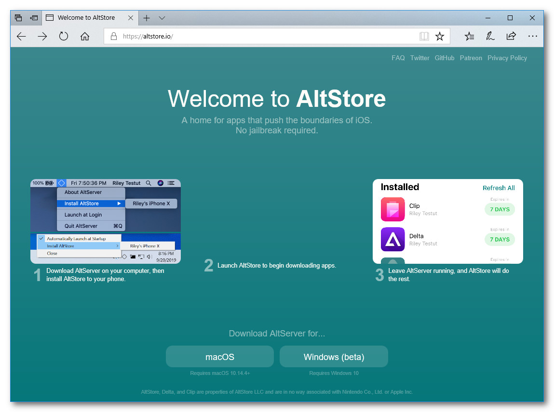Click the Forward navigation arrow
The width and height of the screenshot is (554, 412).
tap(42, 36)
